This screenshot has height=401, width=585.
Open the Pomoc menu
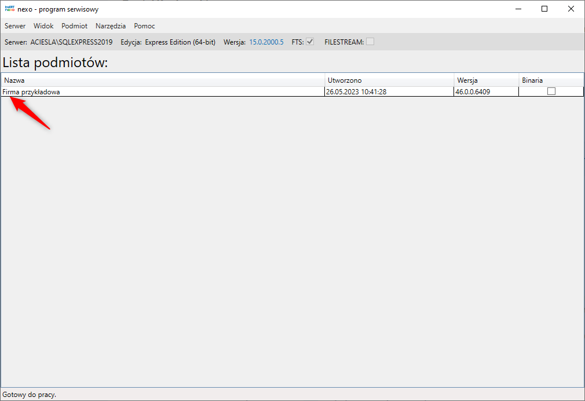144,26
